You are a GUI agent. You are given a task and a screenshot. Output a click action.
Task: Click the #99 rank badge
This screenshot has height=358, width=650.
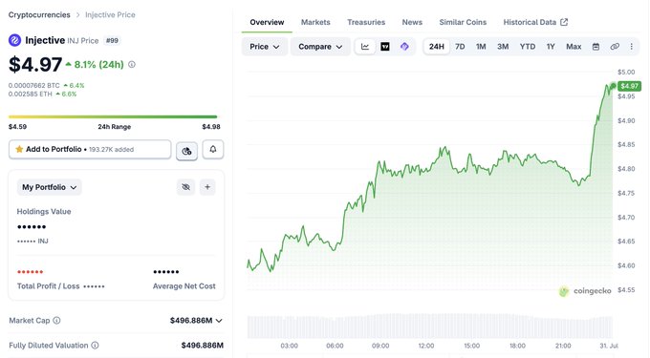tap(112, 40)
